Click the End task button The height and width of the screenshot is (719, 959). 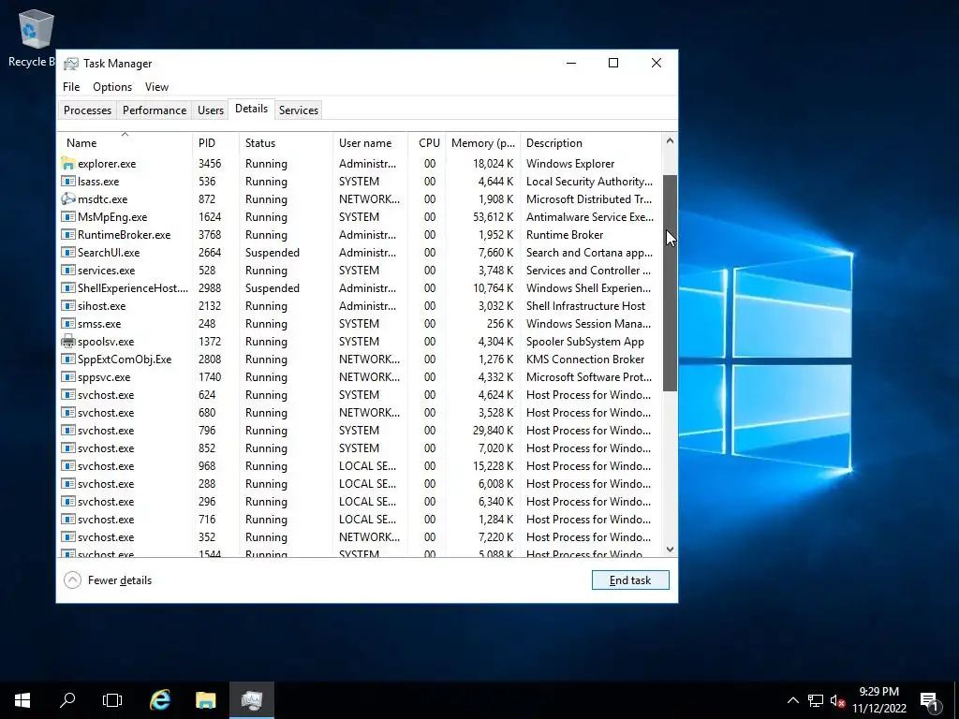click(630, 580)
